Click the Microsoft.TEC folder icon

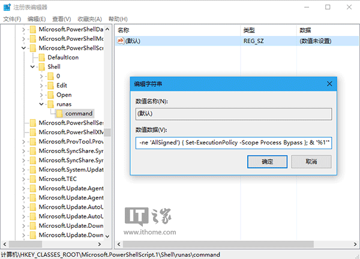pos(33,179)
